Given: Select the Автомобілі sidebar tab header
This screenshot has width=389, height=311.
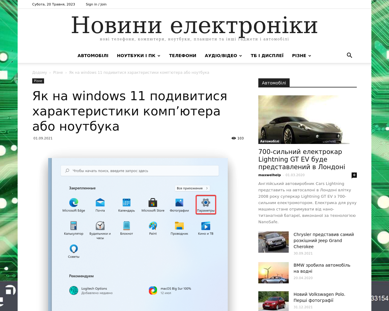Looking at the screenshot, I should (274, 83).
